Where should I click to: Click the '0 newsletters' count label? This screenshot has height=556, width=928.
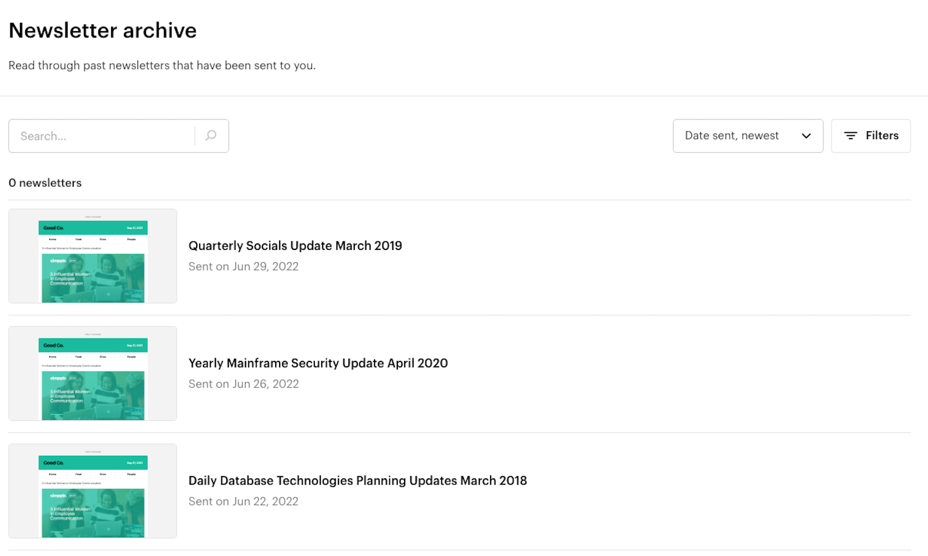pos(45,183)
